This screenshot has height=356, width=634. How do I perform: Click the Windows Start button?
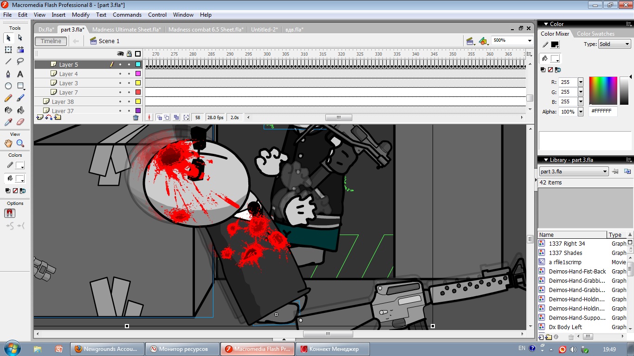(x=12, y=348)
